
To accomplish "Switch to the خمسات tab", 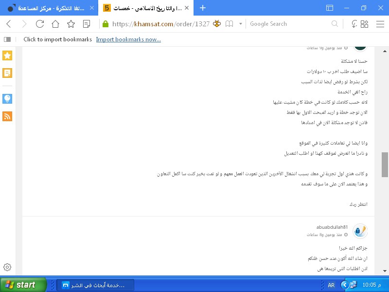I will [145, 8].
